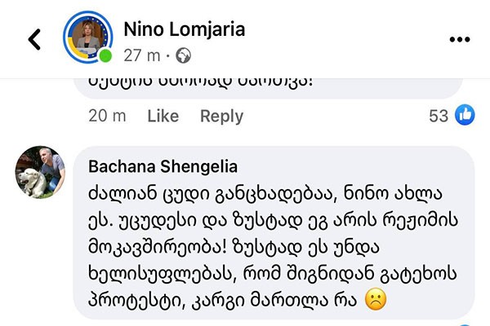Click the cut-off reaction icon below Bachana's comment
The image size is (490, 326).
(x=465, y=324)
